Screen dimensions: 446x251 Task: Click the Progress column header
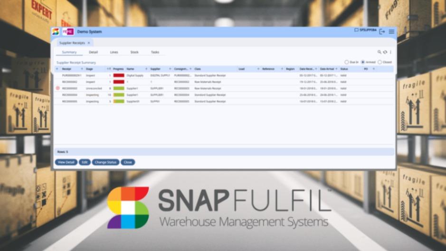[118, 69]
